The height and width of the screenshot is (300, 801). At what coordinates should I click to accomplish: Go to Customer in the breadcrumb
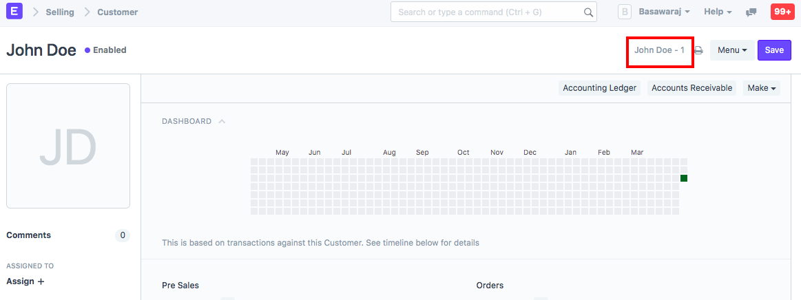tap(117, 12)
